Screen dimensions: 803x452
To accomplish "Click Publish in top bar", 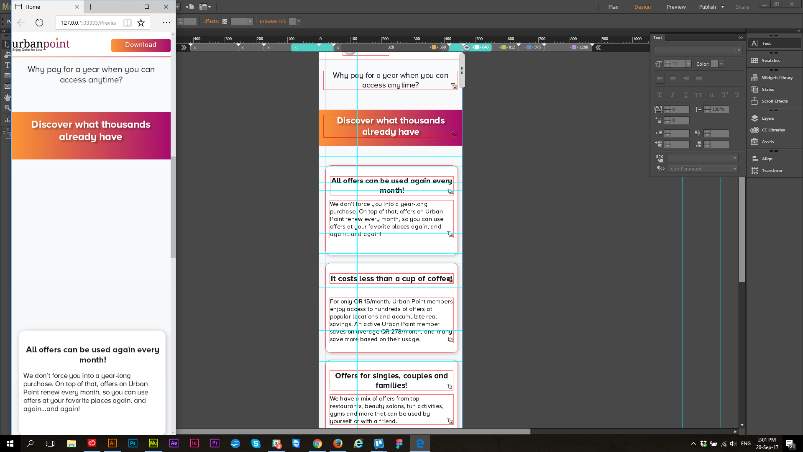I will pyautogui.click(x=708, y=7).
